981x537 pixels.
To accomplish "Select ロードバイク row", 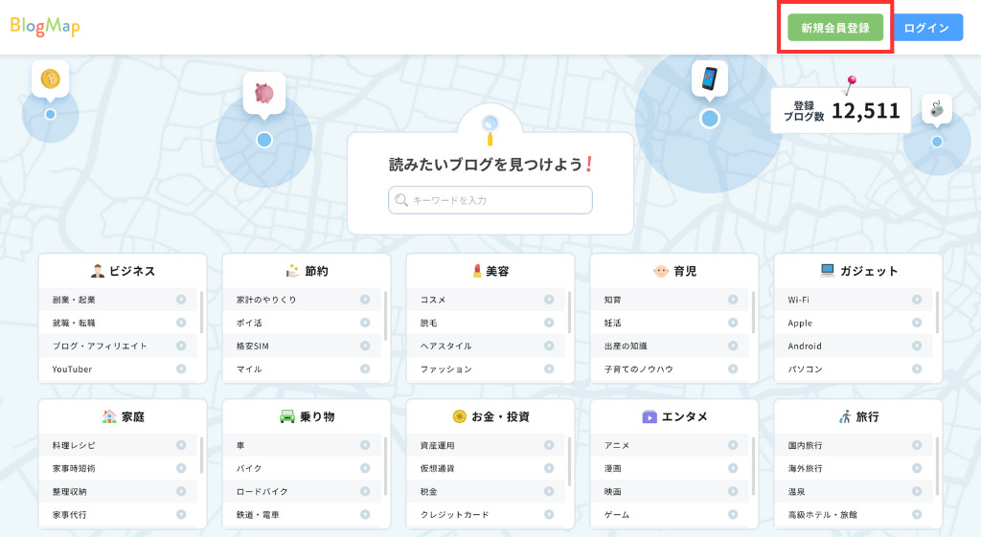I will click(303, 491).
